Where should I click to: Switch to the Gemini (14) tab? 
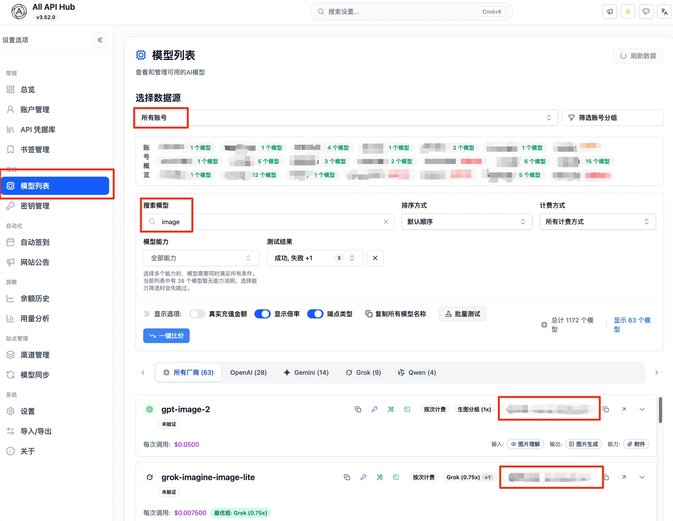tap(306, 373)
